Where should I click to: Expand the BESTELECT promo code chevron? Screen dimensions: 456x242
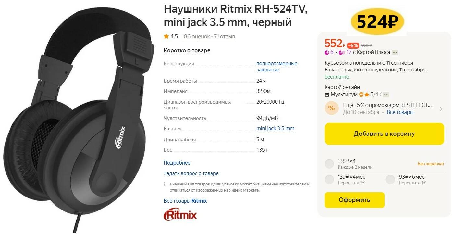pyautogui.click(x=441, y=109)
